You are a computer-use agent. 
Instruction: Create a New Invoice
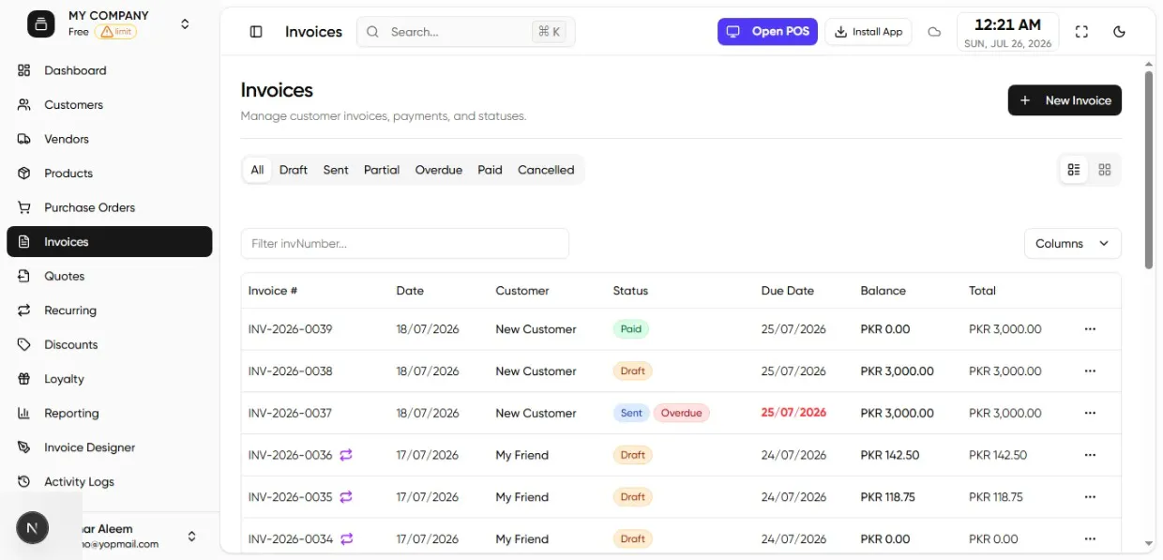click(x=1065, y=100)
